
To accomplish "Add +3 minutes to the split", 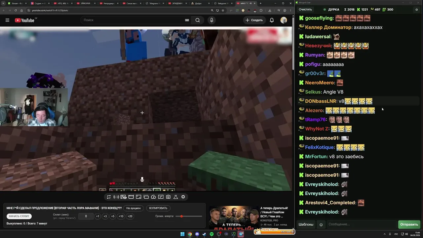I will [x=105, y=217].
